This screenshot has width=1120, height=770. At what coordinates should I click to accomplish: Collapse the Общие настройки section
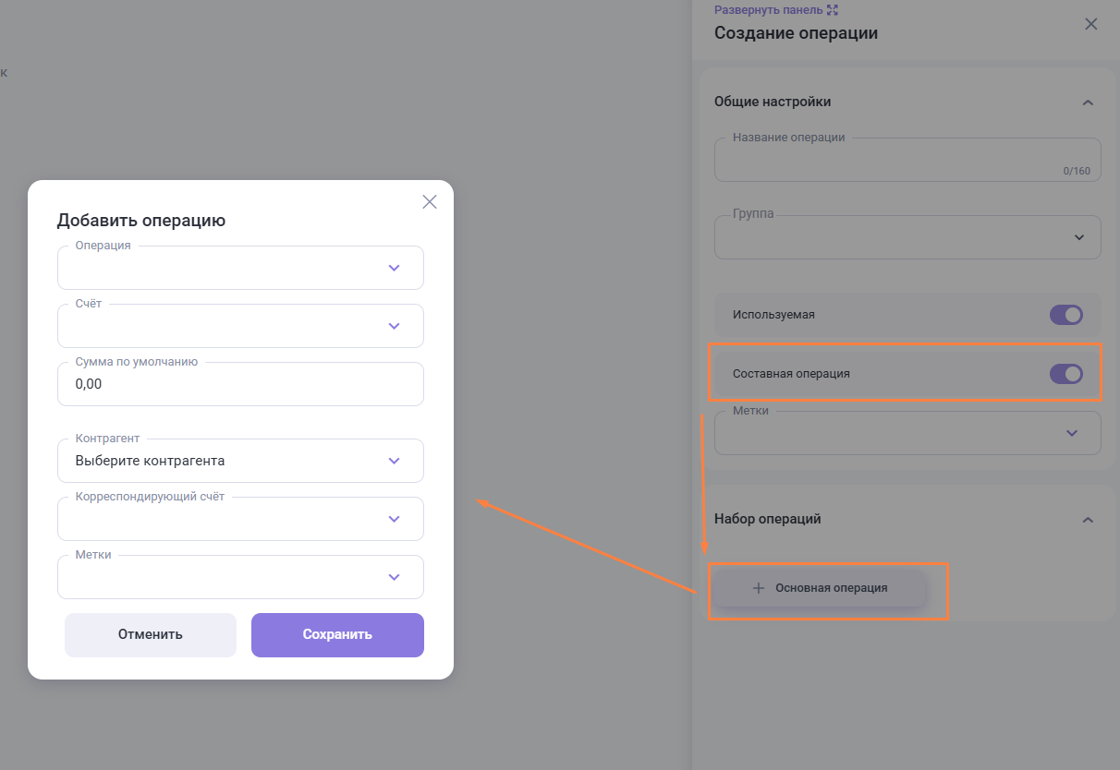[x=1088, y=102]
